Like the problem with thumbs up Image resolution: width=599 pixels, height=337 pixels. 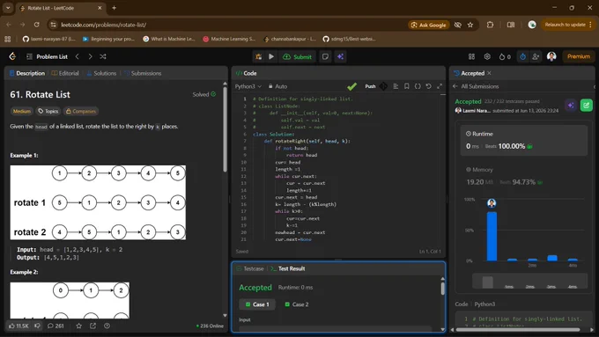18,326
